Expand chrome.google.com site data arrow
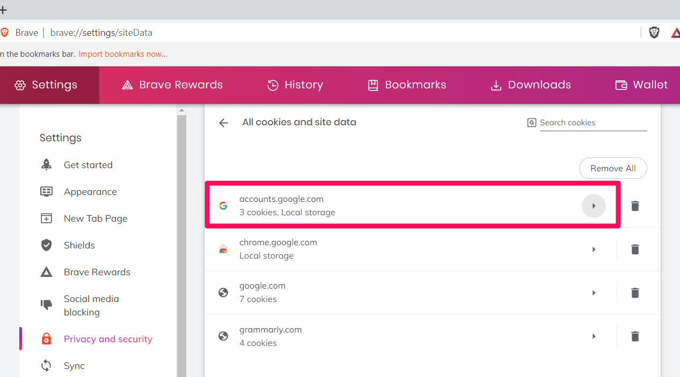The width and height of the screenshot is (680, 377). 594,249
